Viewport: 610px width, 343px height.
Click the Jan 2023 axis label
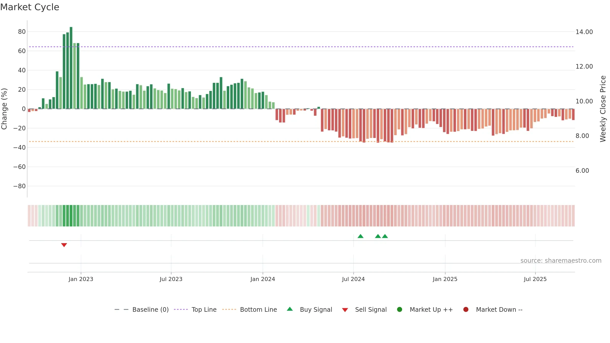click(81, 279)
